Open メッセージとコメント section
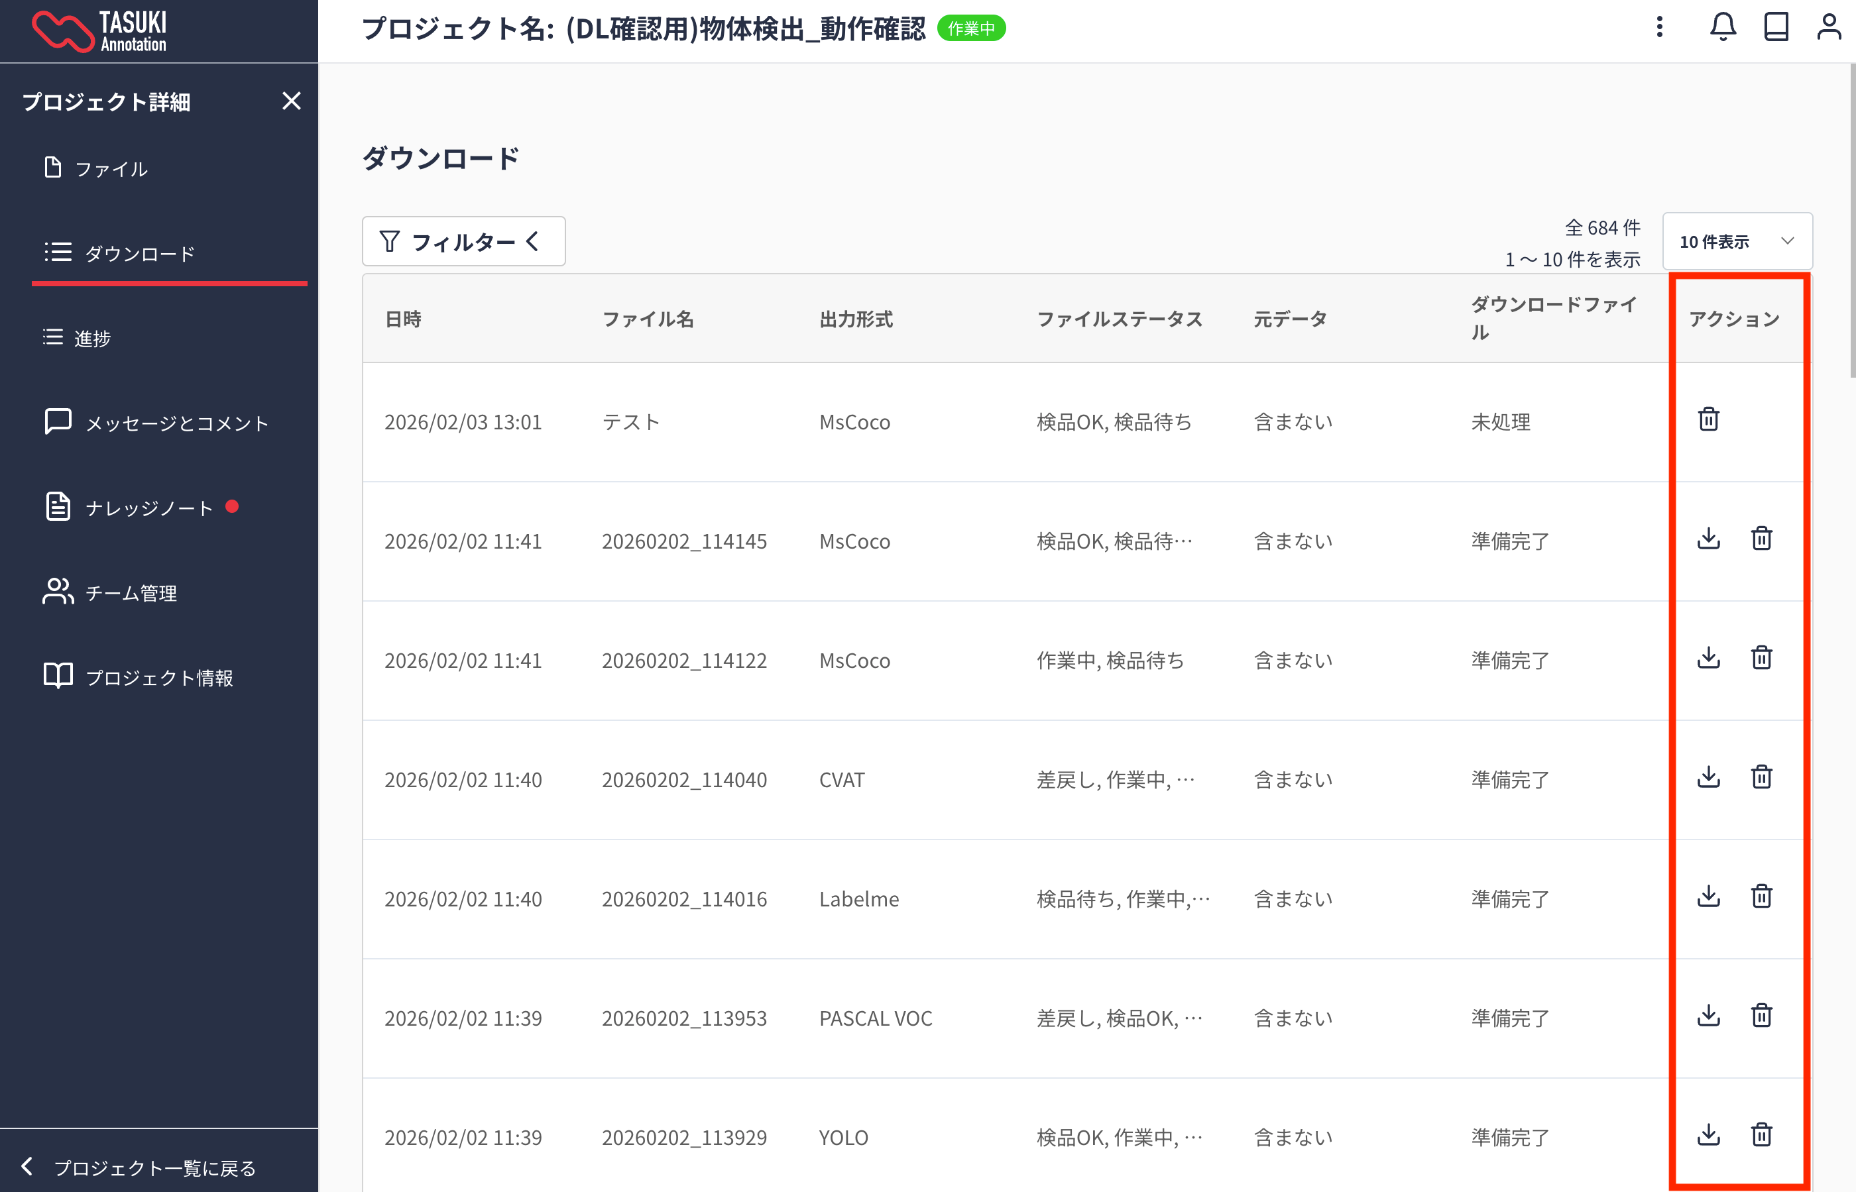This screenshot has width=1856, height=1192. [x=176, y=423]
